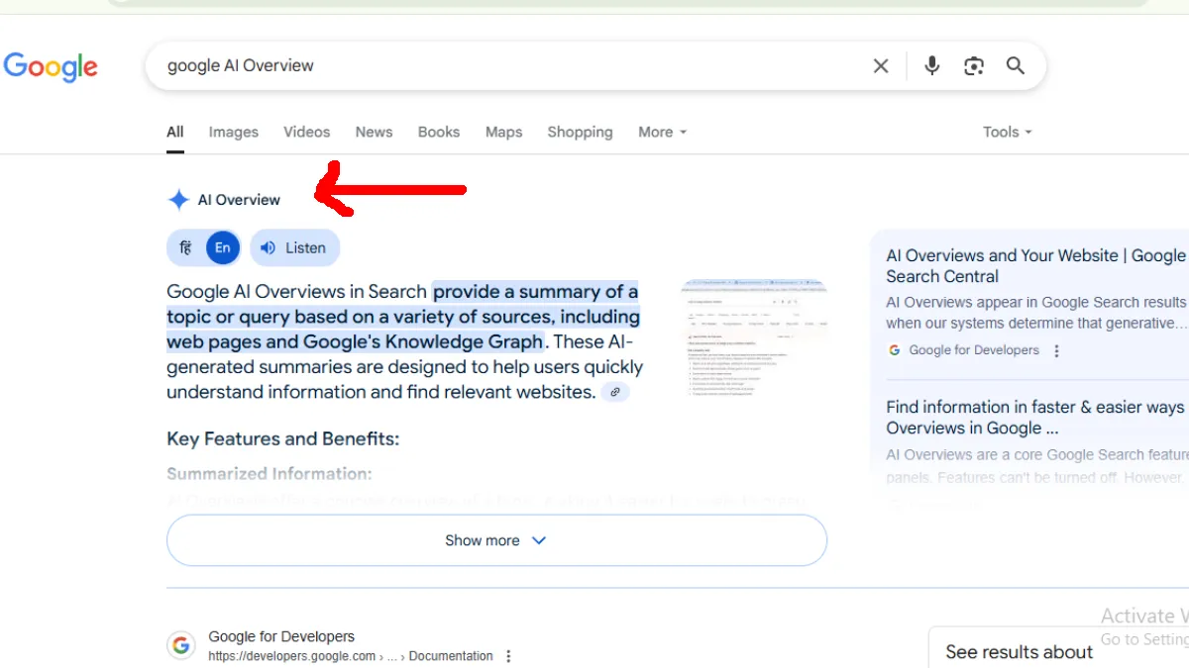Click the 'See results about' panel
This screenshot has width=1189, height=668.
tap(1060, 647)
